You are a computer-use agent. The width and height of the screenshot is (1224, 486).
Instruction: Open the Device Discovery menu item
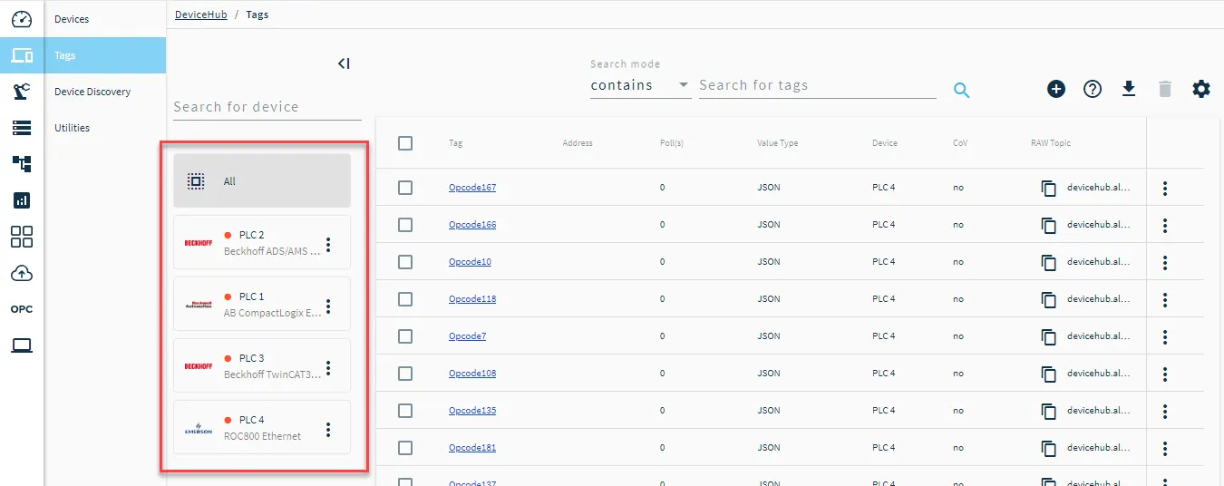click(x=105, y=92)
